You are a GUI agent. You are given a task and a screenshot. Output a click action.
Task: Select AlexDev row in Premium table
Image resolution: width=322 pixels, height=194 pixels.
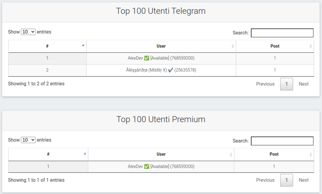pyautogui.click(x=161, y=166)
